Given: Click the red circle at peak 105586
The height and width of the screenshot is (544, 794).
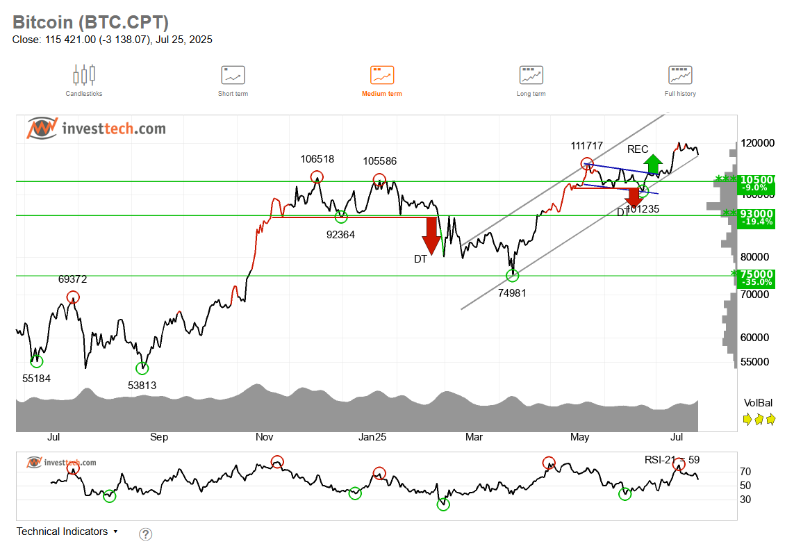Looking at the screenshot, I should 379,179.
